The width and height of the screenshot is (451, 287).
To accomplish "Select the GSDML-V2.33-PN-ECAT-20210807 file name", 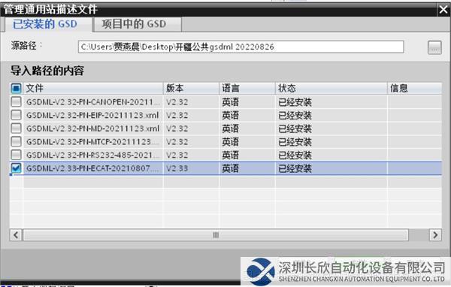I will tap(92, 168).
